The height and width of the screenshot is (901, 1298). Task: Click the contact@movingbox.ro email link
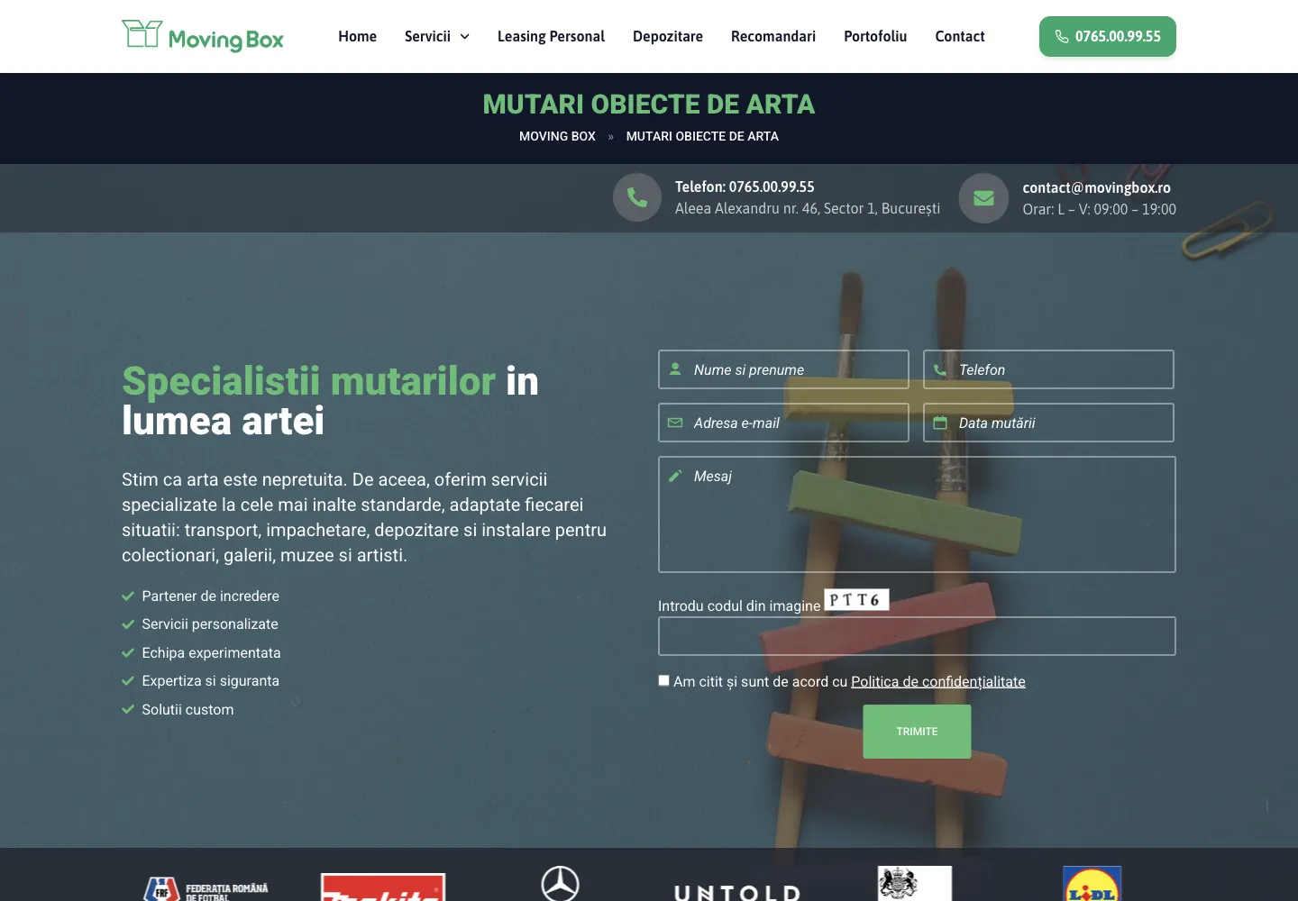[1096, 187]
